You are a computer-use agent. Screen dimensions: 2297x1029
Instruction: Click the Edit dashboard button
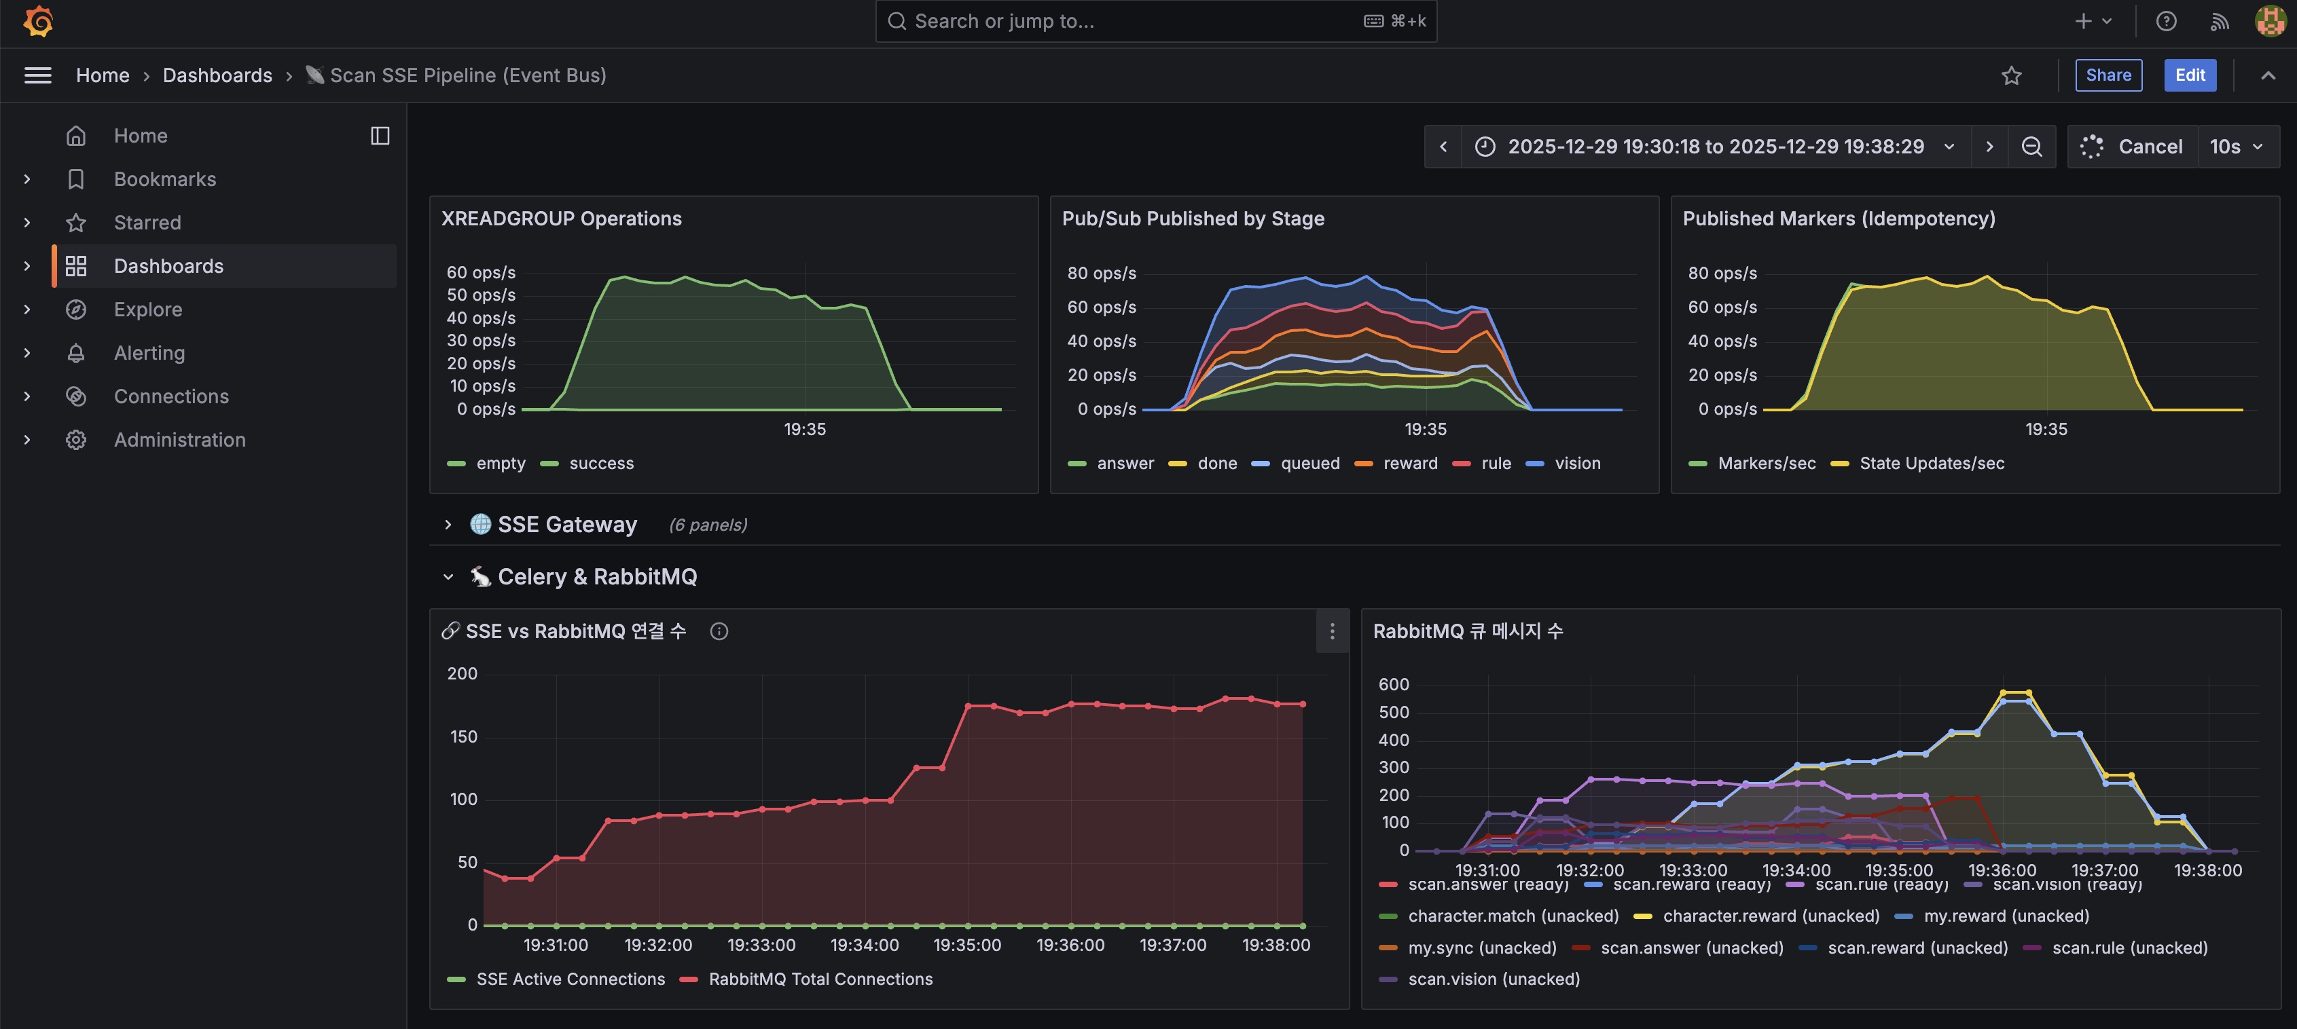(2189, 76)
